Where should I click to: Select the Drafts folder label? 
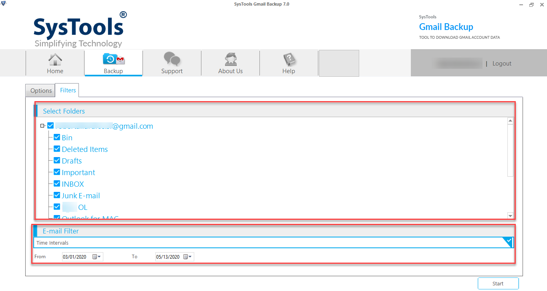72,161
